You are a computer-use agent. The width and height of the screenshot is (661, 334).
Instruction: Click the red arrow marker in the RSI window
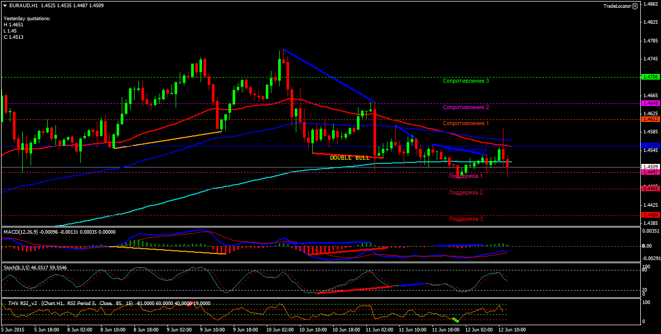click(x=191, y=304)
